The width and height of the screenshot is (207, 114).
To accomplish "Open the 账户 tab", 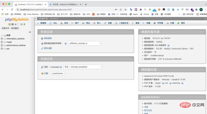I will 75,23.
